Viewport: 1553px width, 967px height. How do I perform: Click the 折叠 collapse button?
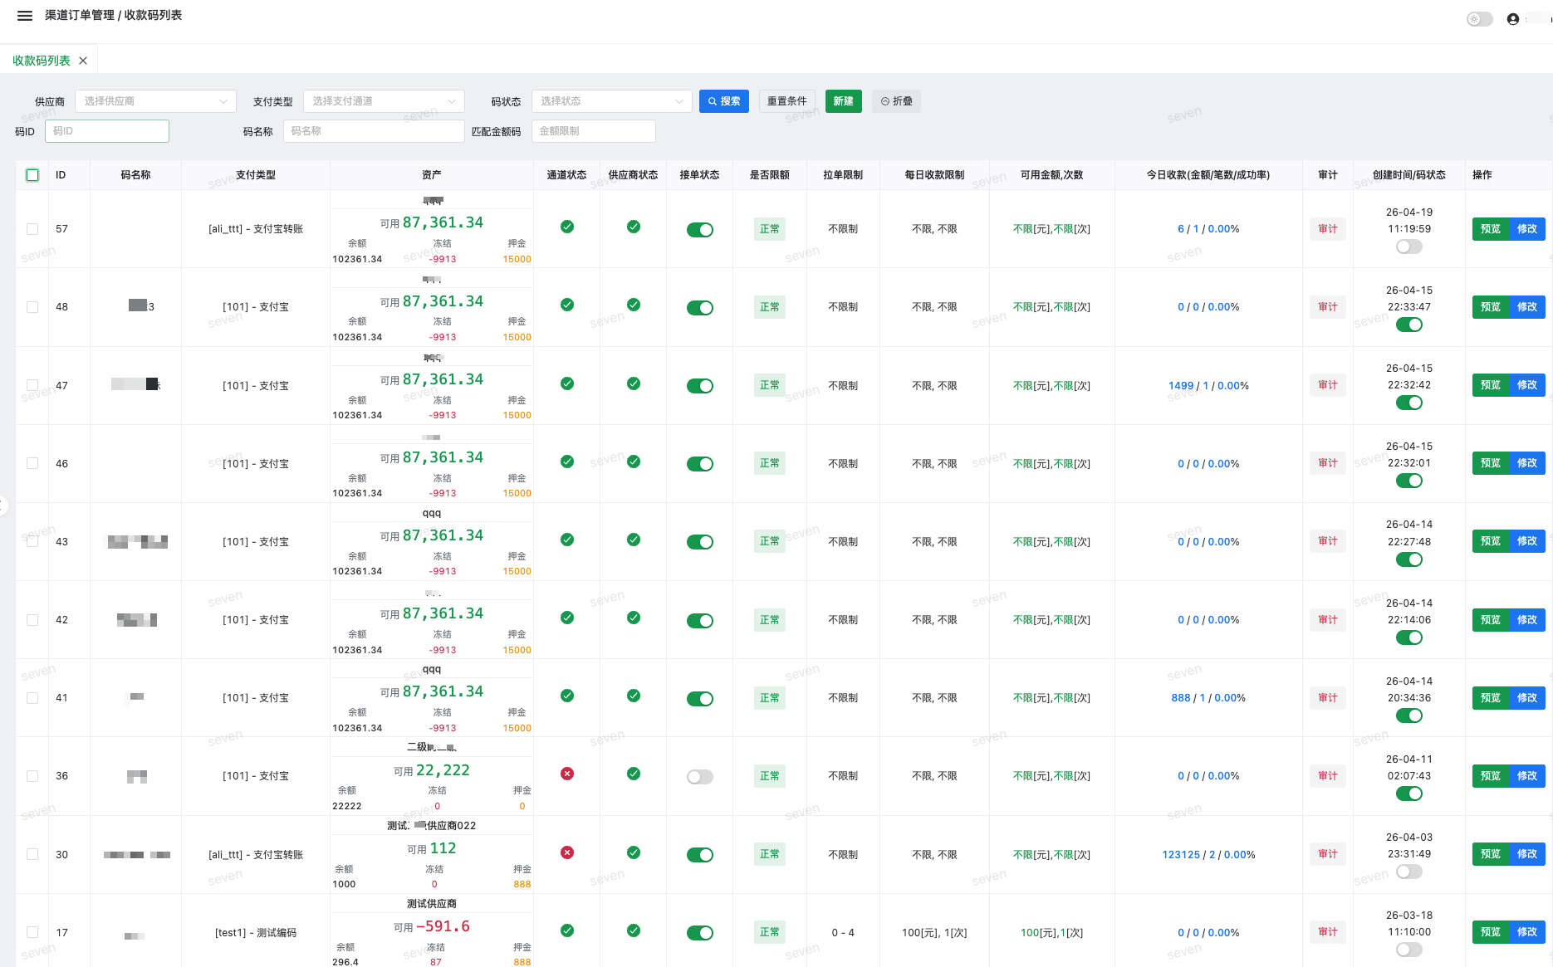(x=896, y=101)
